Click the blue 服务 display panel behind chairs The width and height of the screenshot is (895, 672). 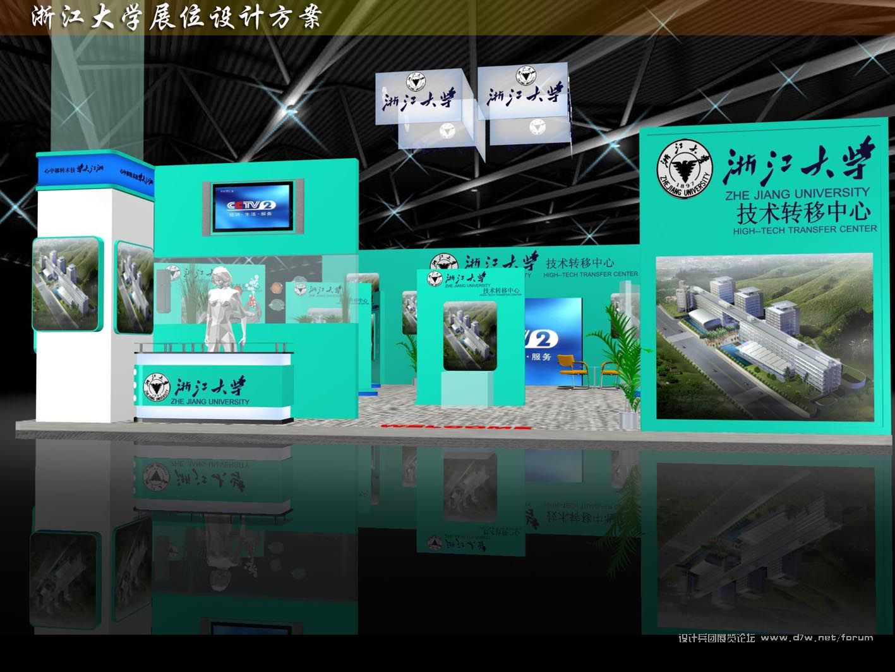[x=553, y=340]
